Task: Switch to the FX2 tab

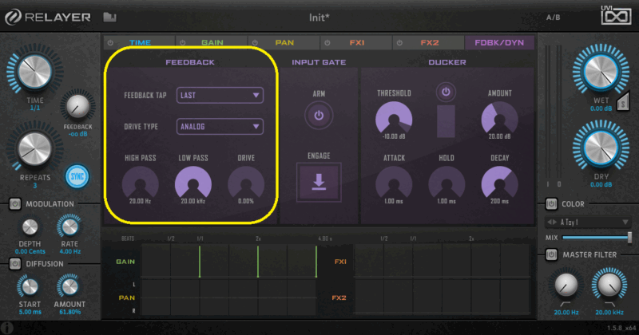Action: pyautogui.click(x=428, y=41)
